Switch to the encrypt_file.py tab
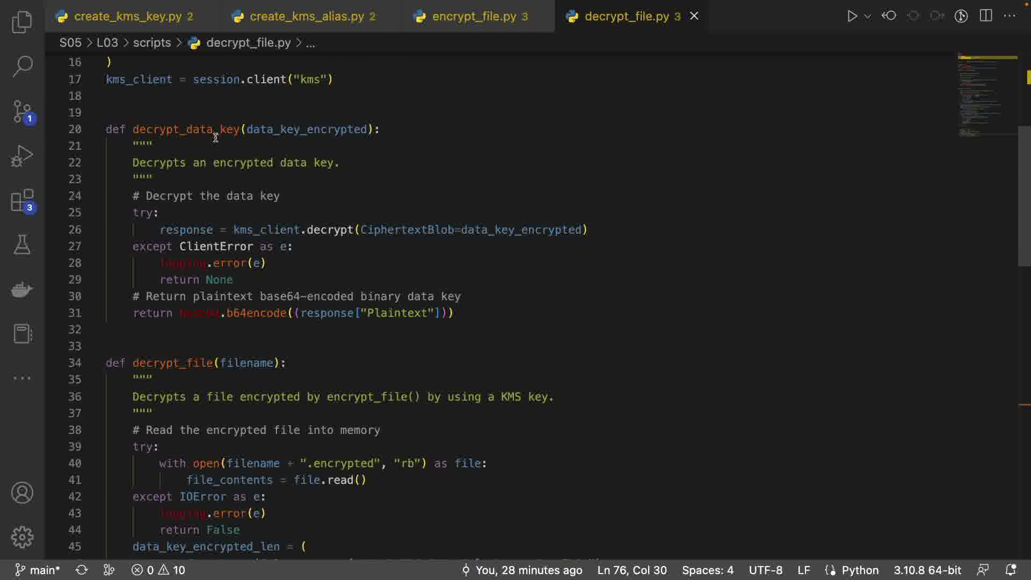Viewport: 1031px width, 580px height. (474, 17)
